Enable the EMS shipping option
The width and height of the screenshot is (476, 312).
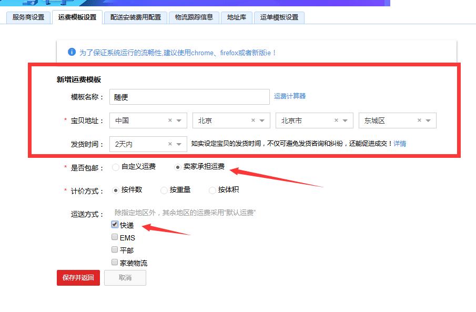pos(114,237)
